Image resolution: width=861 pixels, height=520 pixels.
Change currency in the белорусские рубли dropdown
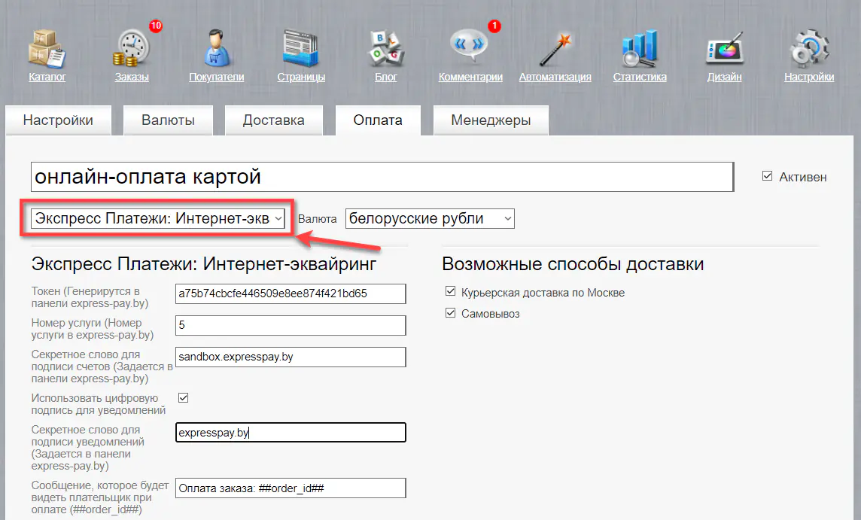(x=430, y=217)
